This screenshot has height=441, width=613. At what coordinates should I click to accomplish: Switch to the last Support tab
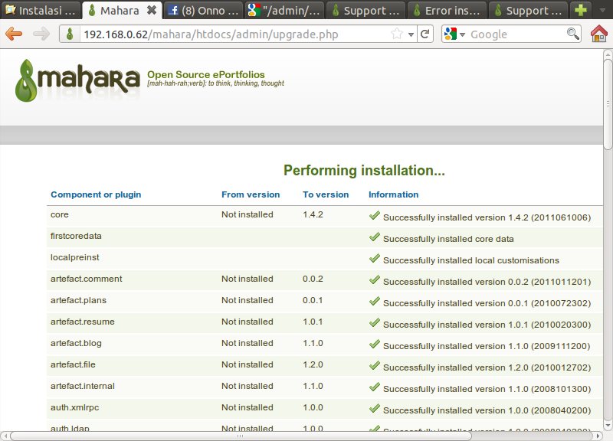click(x=528, y=10)
